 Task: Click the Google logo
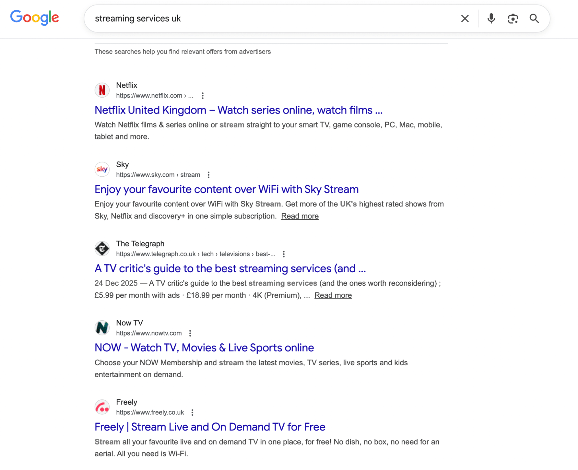[34, 18]
